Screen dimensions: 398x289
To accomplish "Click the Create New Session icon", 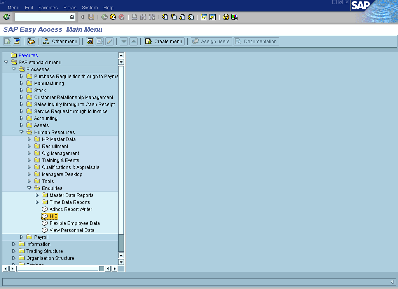I will point(204,17).
